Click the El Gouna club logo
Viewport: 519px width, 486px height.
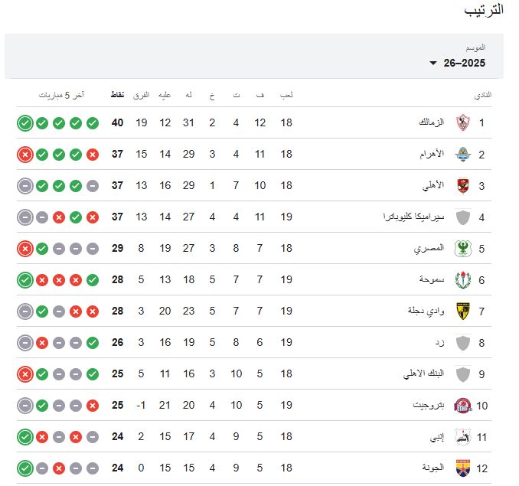point(462,468)
